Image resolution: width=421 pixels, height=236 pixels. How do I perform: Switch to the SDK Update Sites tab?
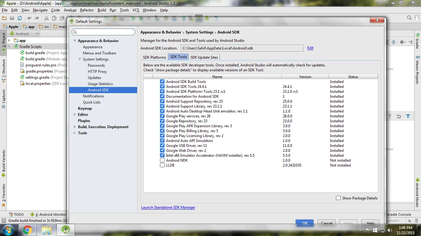[x=204, y=57]
